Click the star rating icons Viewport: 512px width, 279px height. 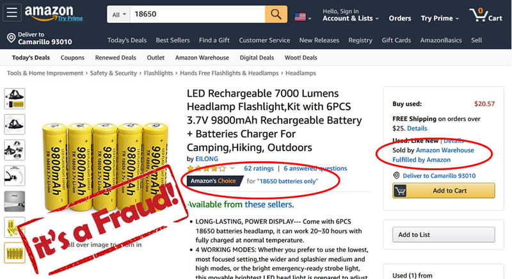click(x=205, y=168)
